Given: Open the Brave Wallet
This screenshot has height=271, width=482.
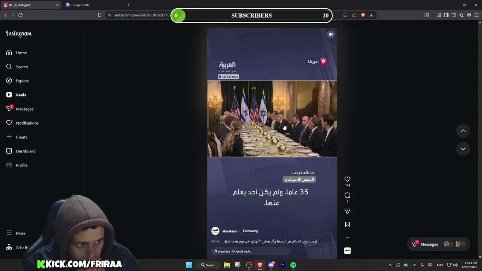Looking at the screenshot, I should pyautogui.click(x=454, y=15).
